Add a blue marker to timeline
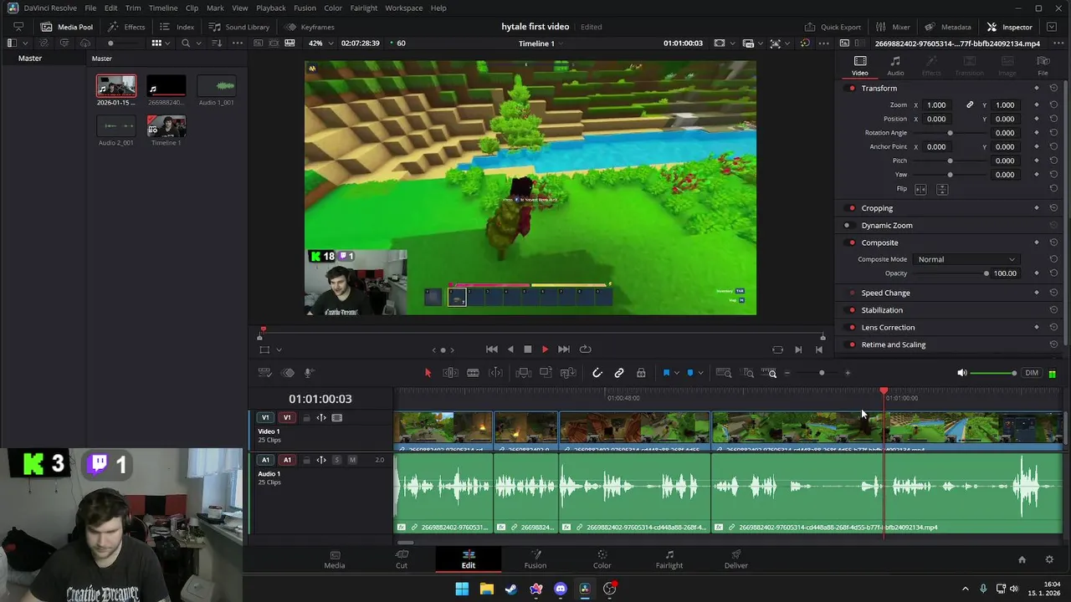The width and height of the screenshot is (1071, 602). pyautogui.click(x=690, y=373)
